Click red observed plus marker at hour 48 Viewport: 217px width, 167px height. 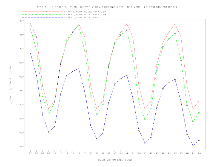(127, 24)
